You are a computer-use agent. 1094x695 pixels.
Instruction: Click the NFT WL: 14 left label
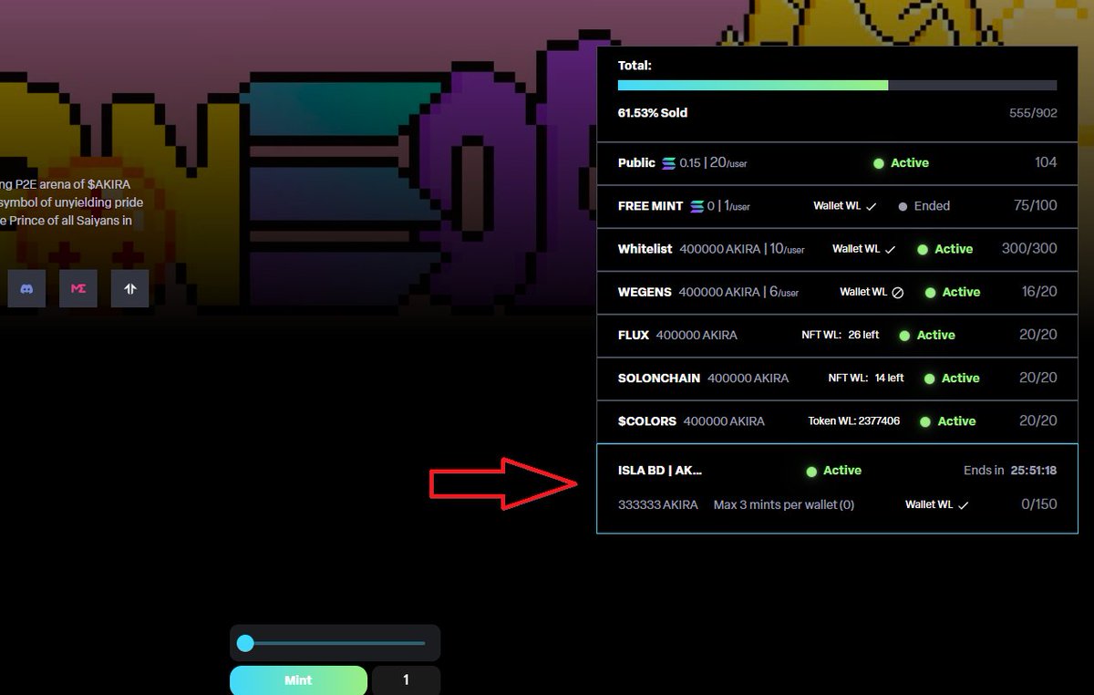[866, 378]
